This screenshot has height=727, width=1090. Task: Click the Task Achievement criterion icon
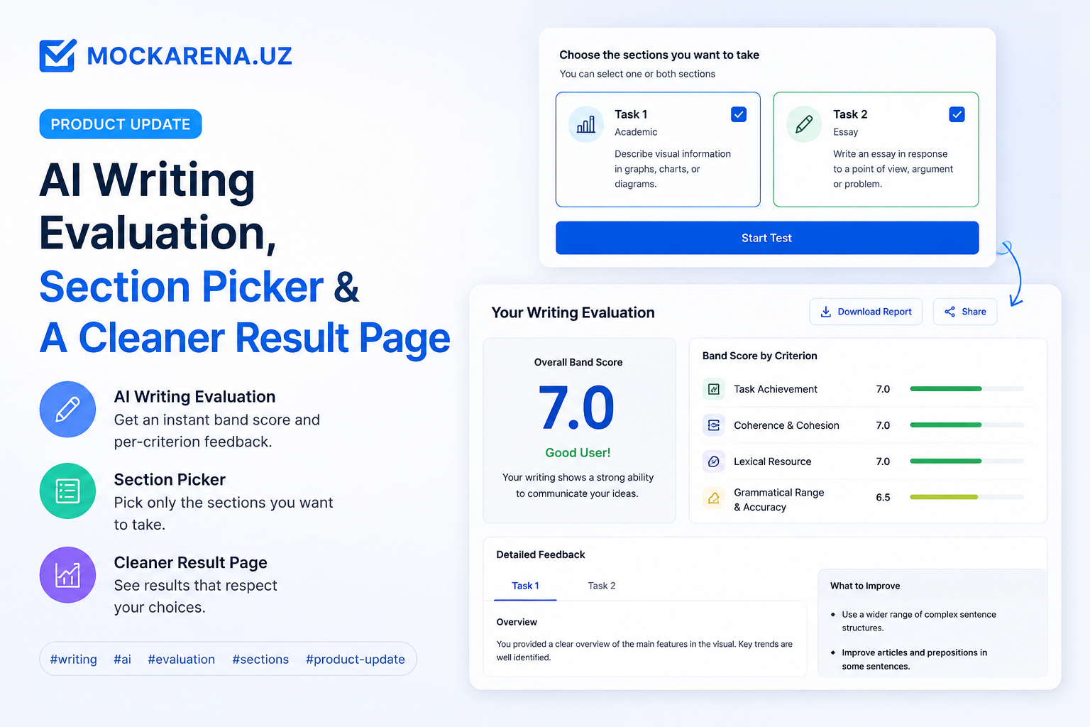point(714,389)
